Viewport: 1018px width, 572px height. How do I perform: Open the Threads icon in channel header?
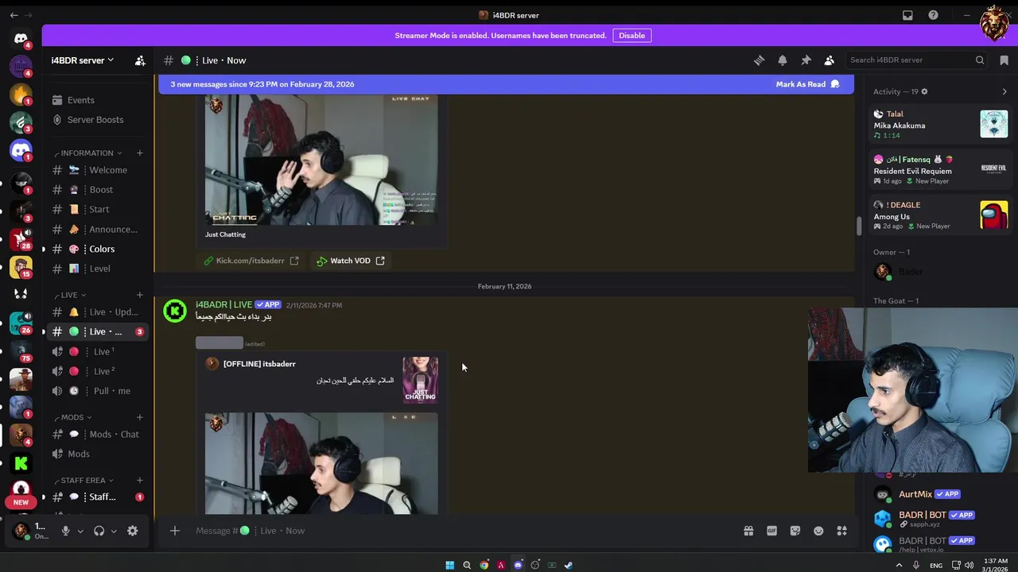click(759, 60)
